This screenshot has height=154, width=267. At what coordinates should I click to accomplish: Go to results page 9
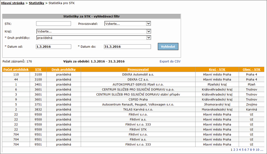tap(254, 150)
